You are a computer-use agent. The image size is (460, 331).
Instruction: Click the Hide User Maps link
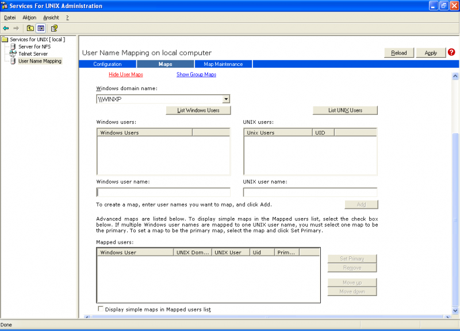125,75
